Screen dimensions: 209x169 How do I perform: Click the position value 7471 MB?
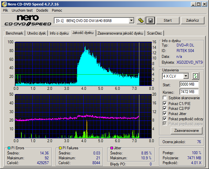pyautogui.click(x=194, y=158)
